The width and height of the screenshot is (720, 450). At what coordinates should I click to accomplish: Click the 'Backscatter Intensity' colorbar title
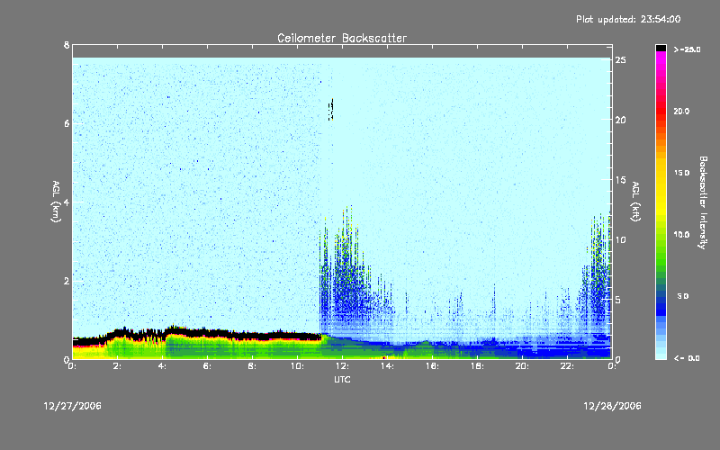point(703,202)
